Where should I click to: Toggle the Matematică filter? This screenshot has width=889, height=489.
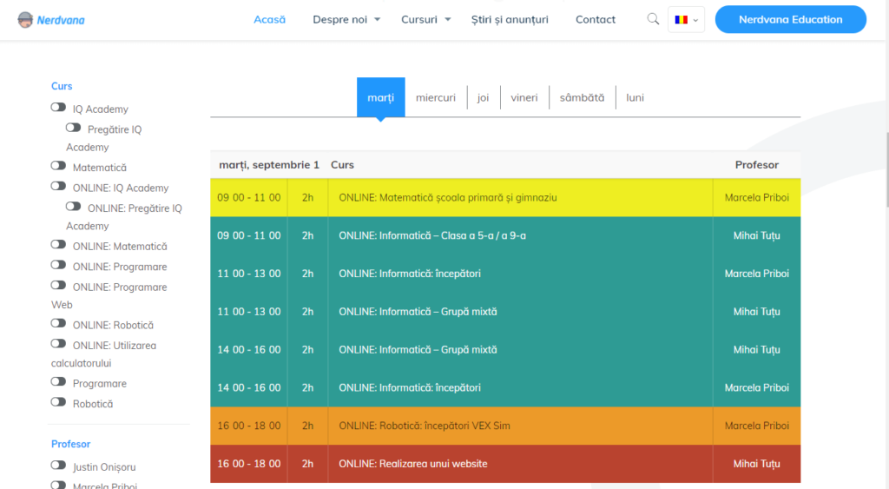(58, 166)
